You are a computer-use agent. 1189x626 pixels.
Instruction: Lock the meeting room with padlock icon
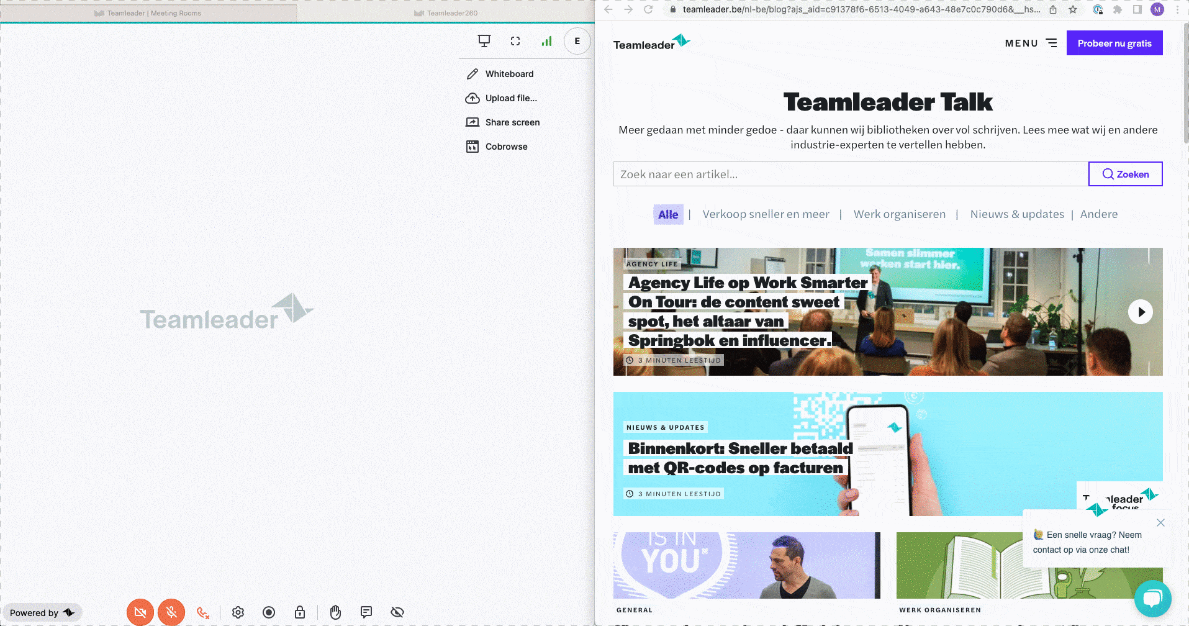click(300, 612)
